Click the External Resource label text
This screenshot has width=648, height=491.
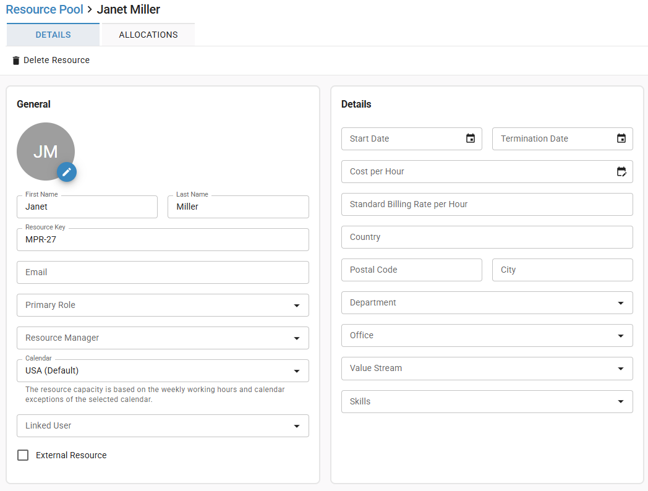coord(71,455)
